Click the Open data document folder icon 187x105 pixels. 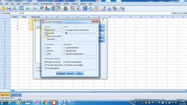pos(3,8)
